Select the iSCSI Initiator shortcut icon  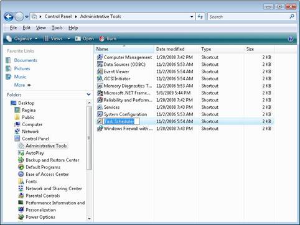(100, 78)
